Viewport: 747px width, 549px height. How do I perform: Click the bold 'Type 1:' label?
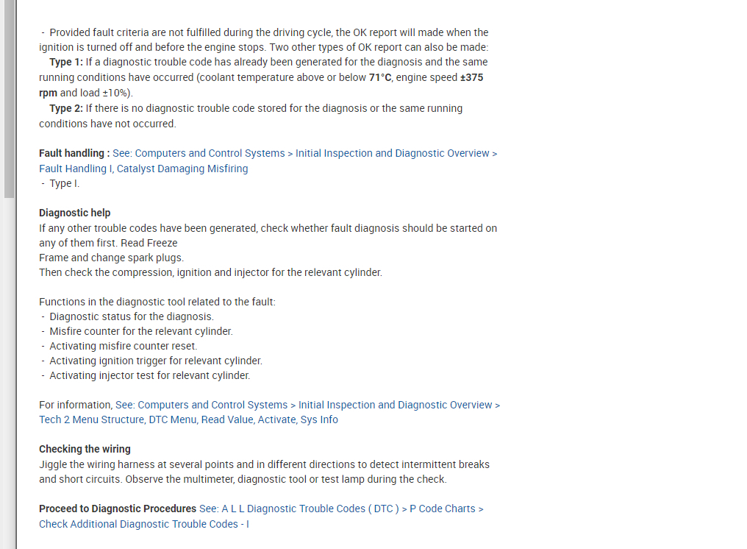[x=66, y=62]
